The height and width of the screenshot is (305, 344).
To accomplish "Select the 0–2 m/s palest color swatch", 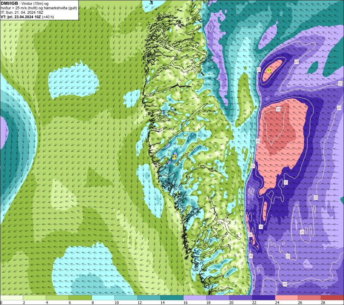I will pyautogui.click(x=11, y=298).
